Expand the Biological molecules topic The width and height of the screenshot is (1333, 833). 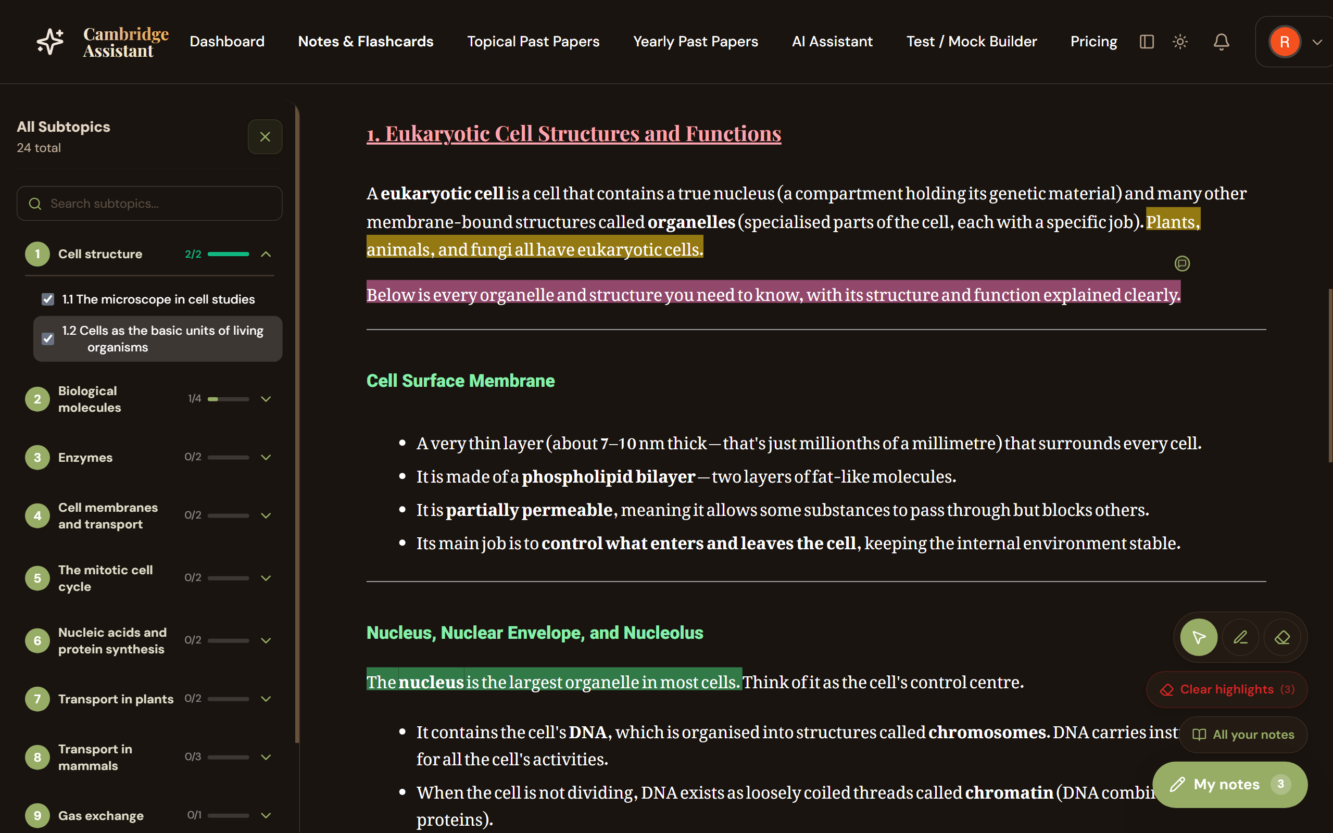tap(266, 399)
